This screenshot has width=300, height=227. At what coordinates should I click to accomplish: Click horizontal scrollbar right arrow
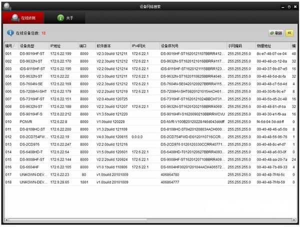[294, 220]
